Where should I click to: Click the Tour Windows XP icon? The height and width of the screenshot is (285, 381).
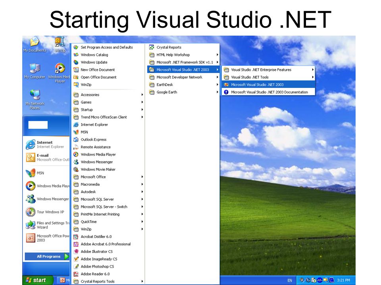tap(31, 212)
